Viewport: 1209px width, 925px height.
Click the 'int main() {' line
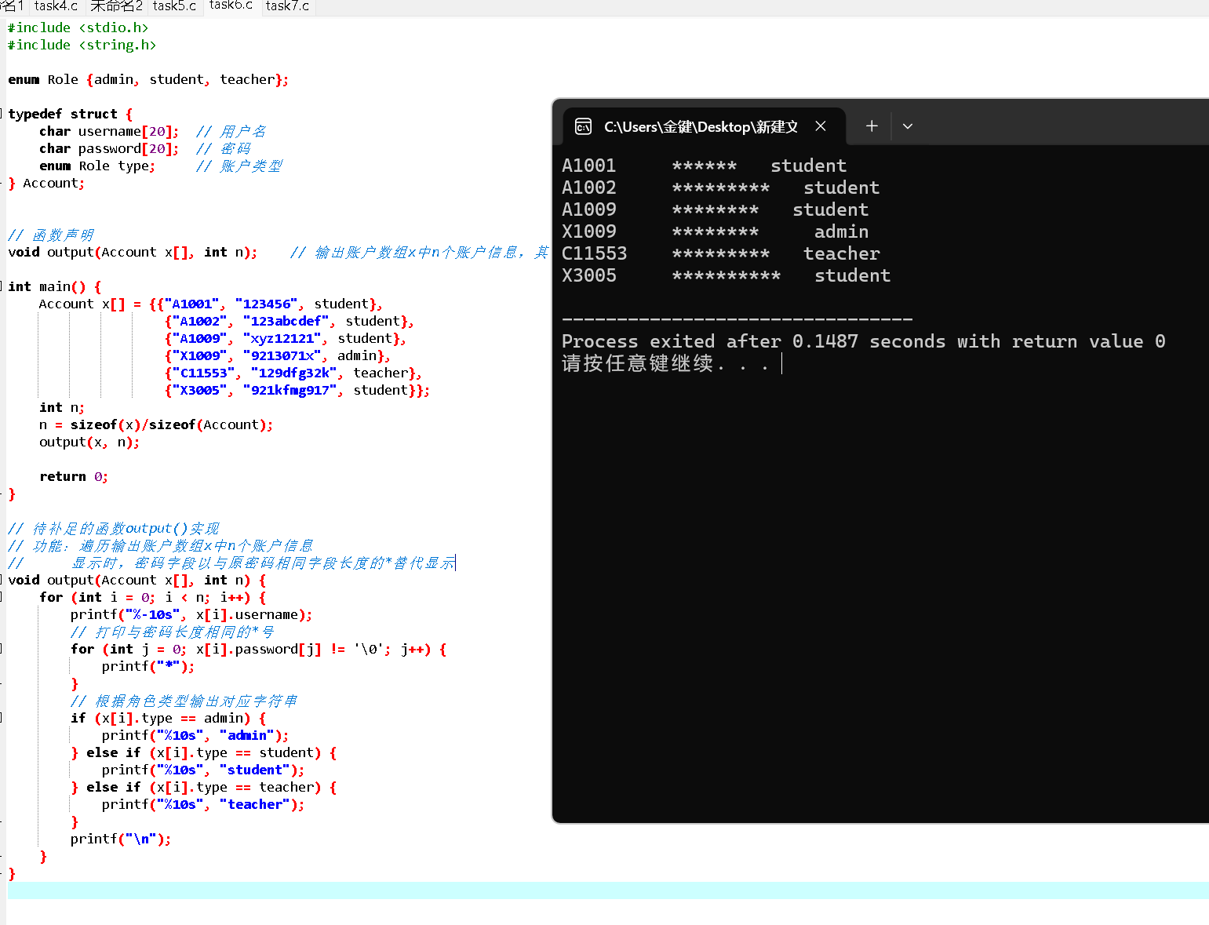point(55,286)
